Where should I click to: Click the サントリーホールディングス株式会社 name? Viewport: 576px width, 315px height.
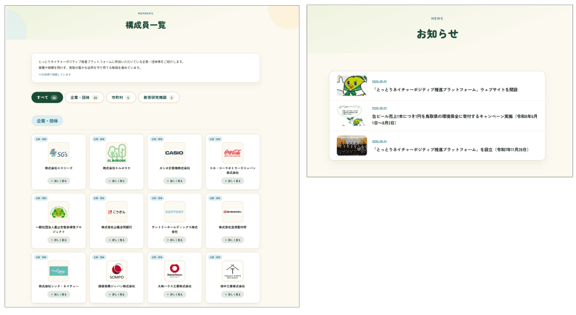tap(175, 229)
